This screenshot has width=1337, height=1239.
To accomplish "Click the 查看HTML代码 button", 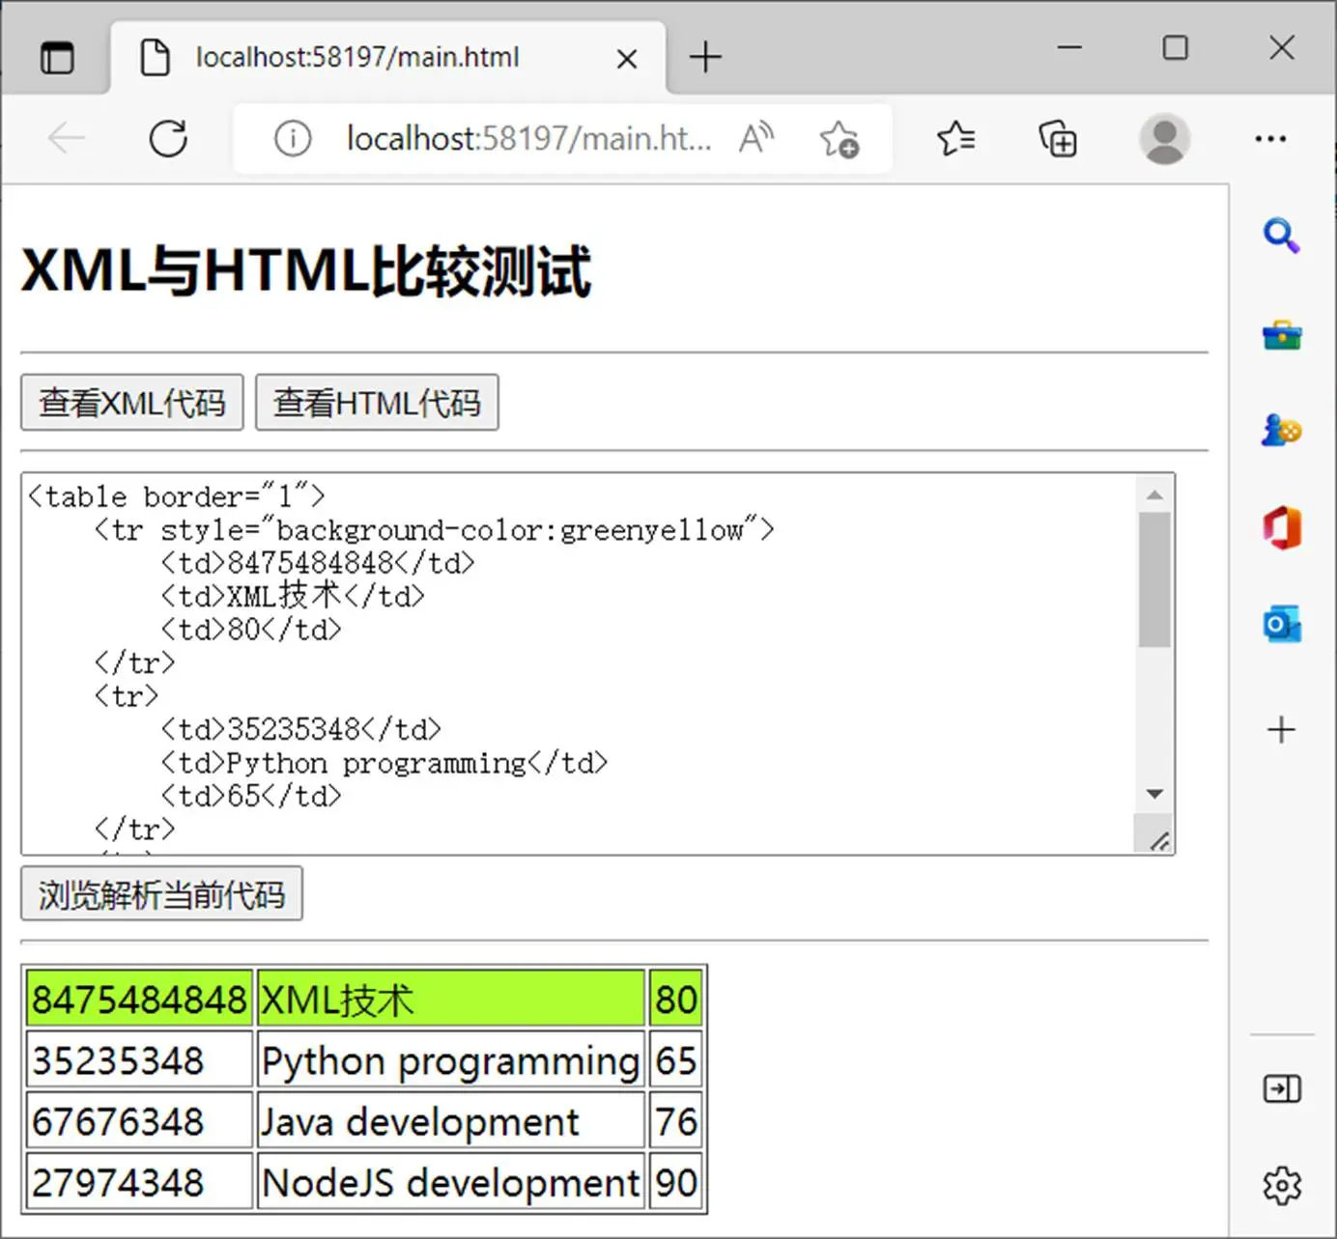I will coord(377,403).
